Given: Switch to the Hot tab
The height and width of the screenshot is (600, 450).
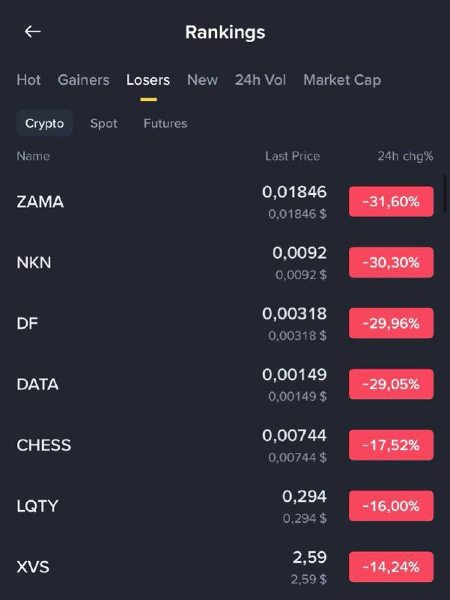Looking at the screenshot, I should tap(28, 79).
